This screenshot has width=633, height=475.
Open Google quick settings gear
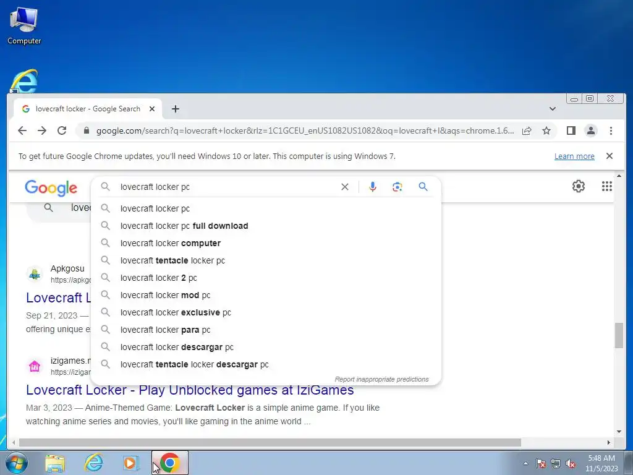[x=578, y=186]
